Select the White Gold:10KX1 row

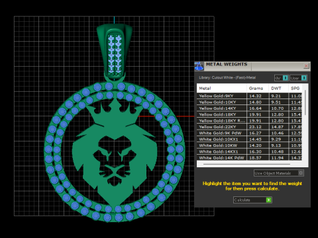point(249,139)
